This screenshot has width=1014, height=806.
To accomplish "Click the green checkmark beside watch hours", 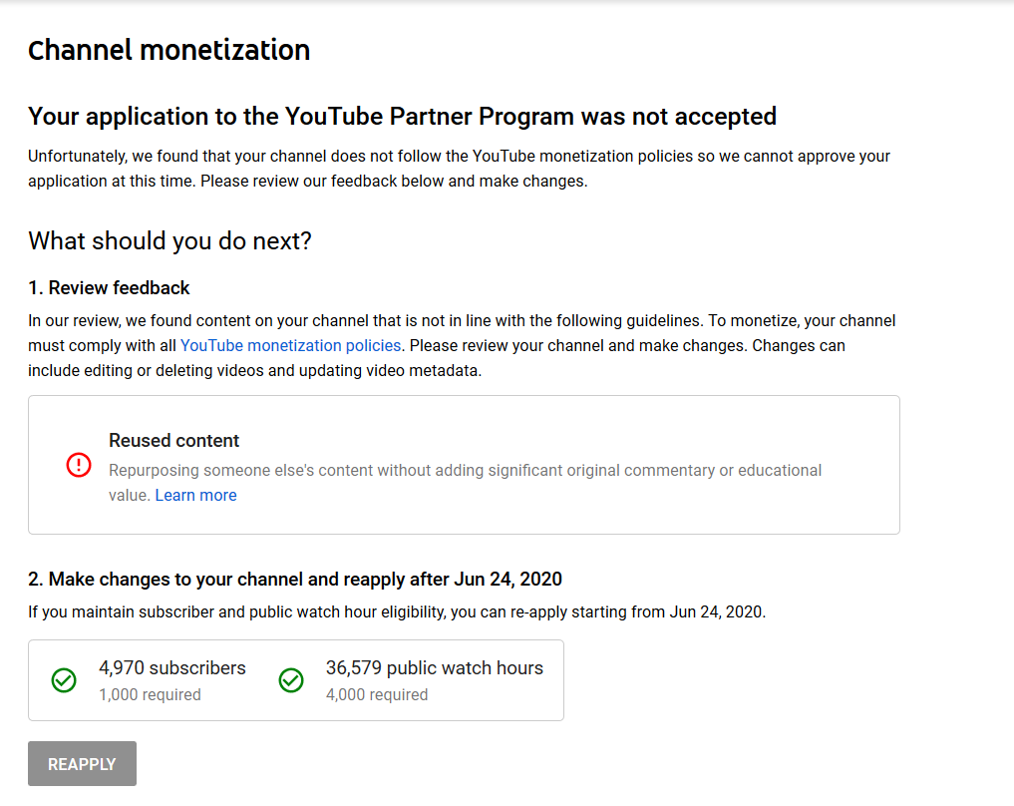I will click(291, 680).
